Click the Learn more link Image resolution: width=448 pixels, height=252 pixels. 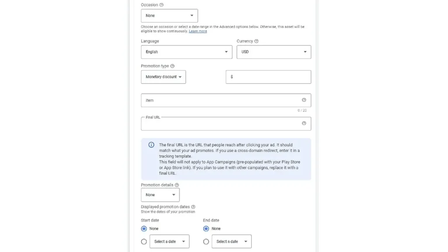coord(198,31)
